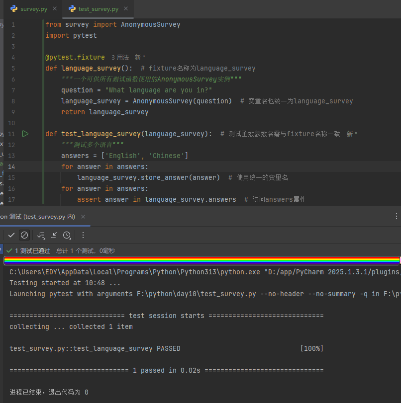The width and height of the screenshot is (401, 403).
Task: Close the test run tab
Action: 83,217
